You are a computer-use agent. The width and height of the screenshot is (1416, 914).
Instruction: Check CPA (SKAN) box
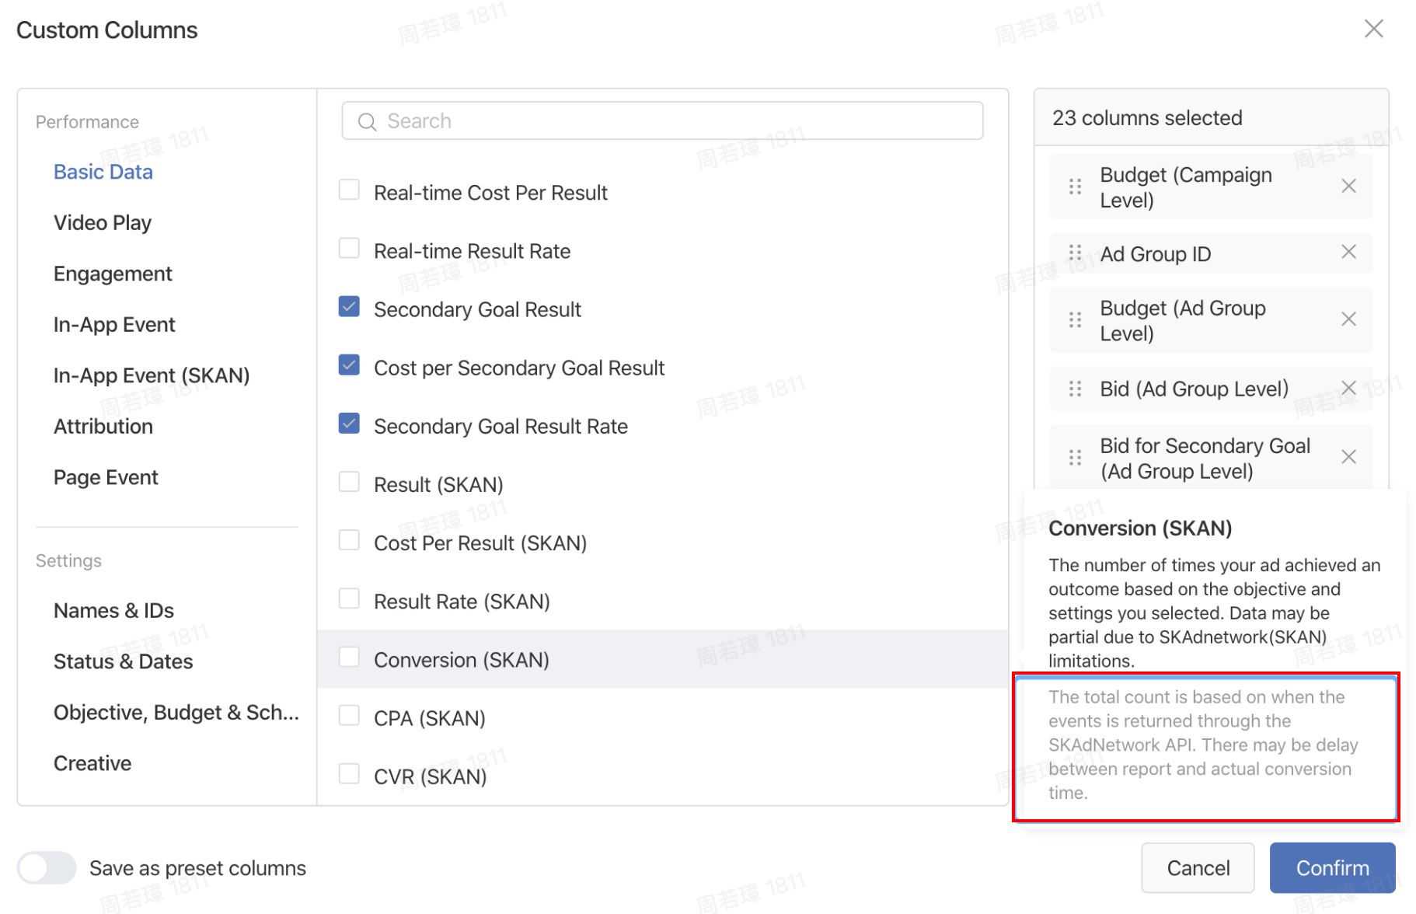(349, 715)
